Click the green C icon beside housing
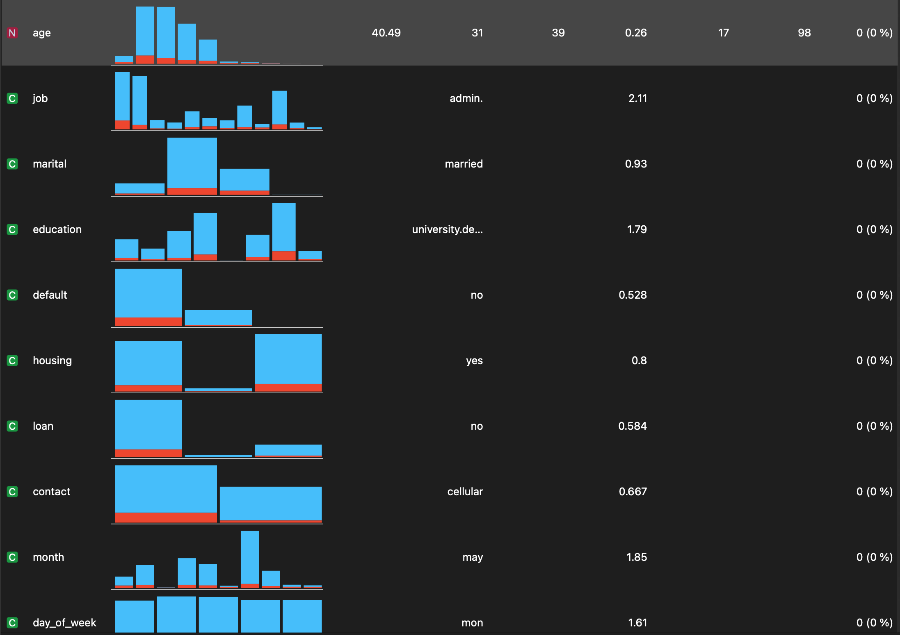 pyautogui.click(x=12, y=361)
